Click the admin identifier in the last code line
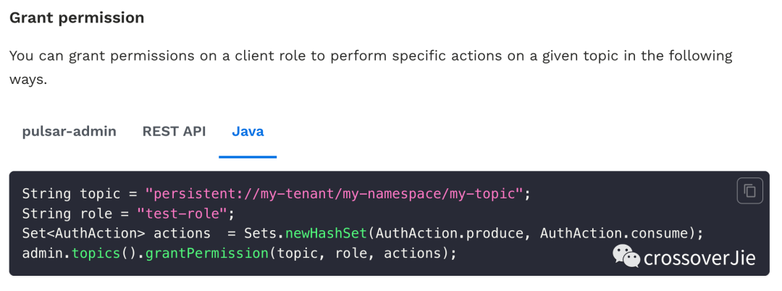Image resolution: width=782 pixels, height=291 pixels. click(x=43, y=253)
